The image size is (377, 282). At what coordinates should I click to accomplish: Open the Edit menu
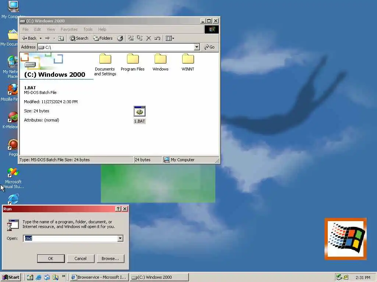click(37, 29)
